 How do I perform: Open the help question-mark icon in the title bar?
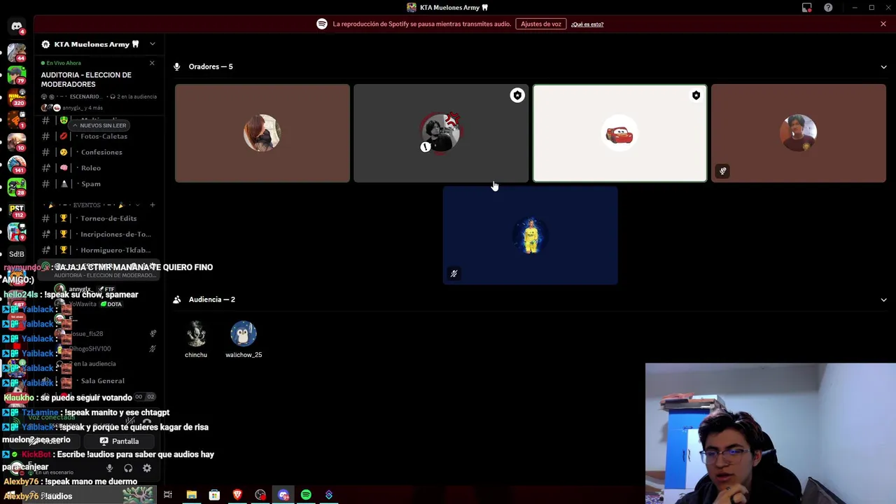pyautogui.click(x=828, y=8)
